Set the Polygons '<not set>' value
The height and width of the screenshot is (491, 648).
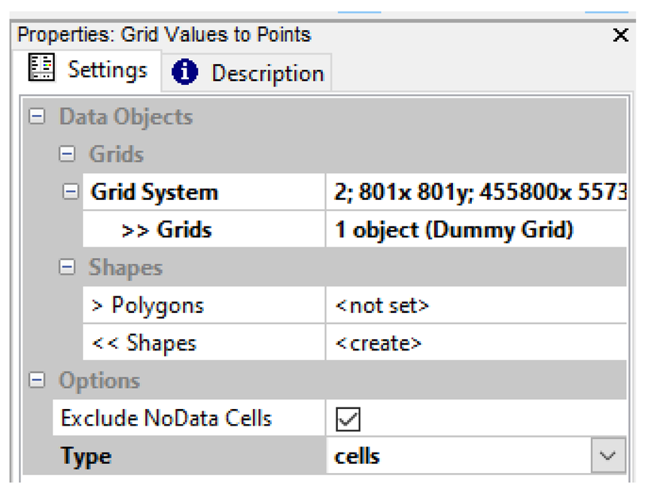(382, 306)
